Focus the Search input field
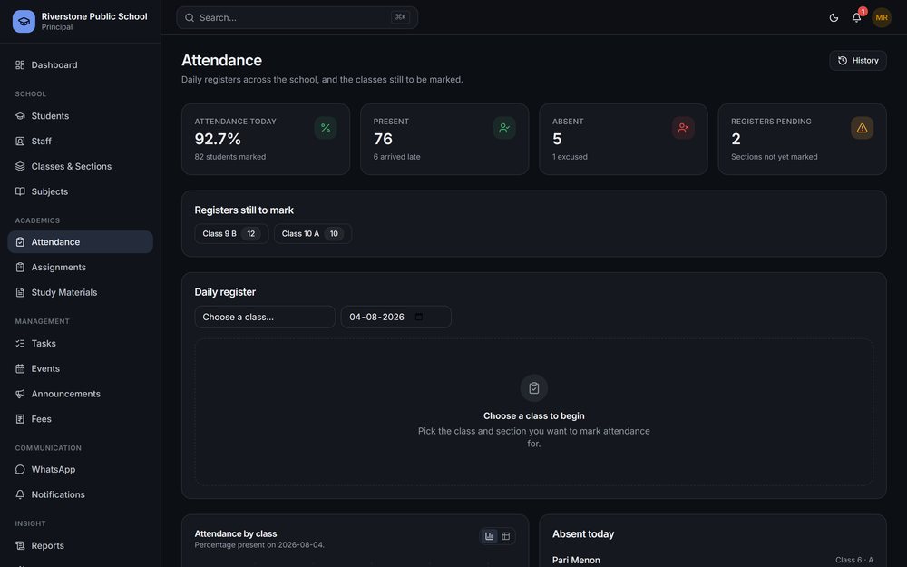The height and width of the screenshot is (567, 907). (297, 18)
